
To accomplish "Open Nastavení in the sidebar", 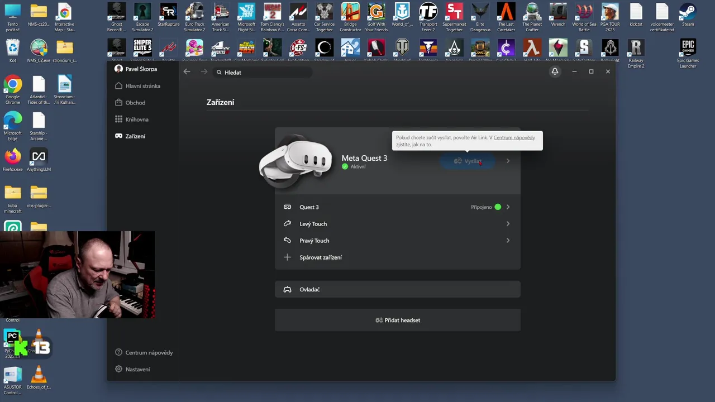I will [132, 370].
